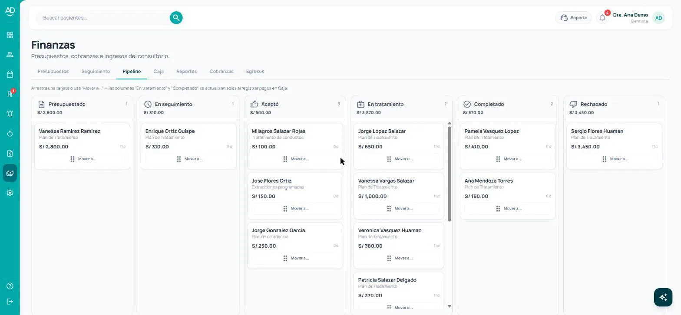Open the help question mark icon

[10, 286]
